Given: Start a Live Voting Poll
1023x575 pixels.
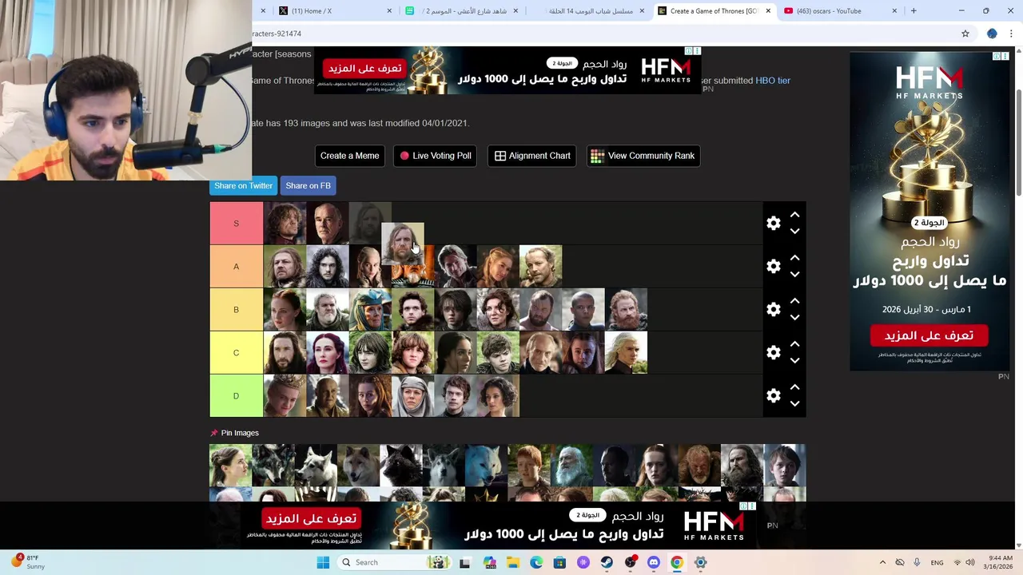Looking at the screenshot, I should coord(436,156).
